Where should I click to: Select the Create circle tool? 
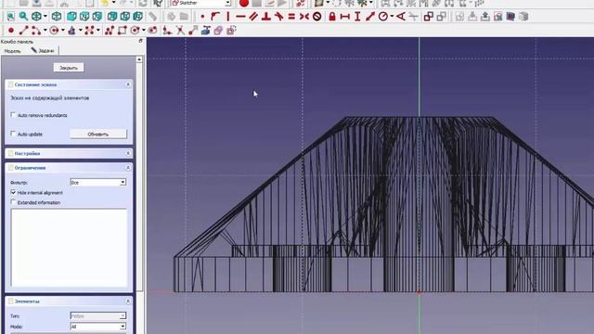(54, 31)
